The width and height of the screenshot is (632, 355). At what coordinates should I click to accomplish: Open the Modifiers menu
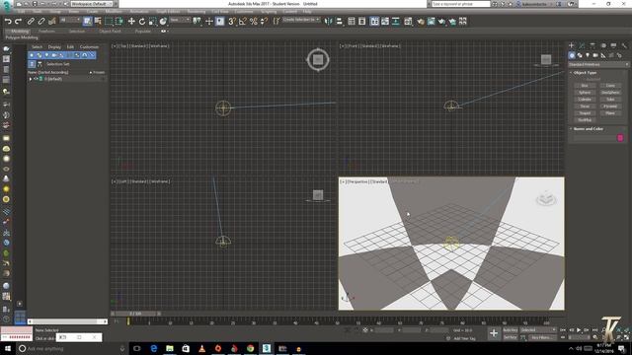tap(114, 12)
